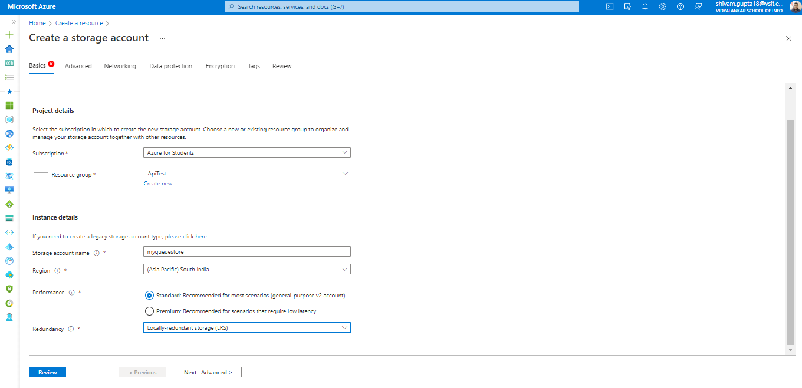The width and height of the screenshot is (802, 388).
Task: Click the Create new resource group link
Action: 157,183
